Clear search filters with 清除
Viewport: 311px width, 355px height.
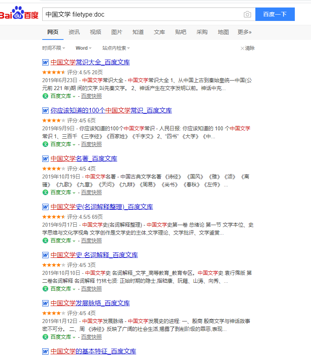coord(247,48)
